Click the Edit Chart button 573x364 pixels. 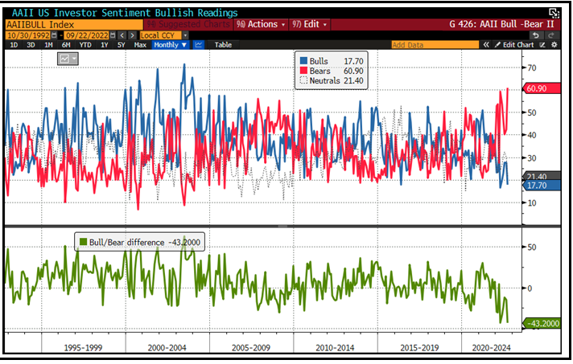517,45
